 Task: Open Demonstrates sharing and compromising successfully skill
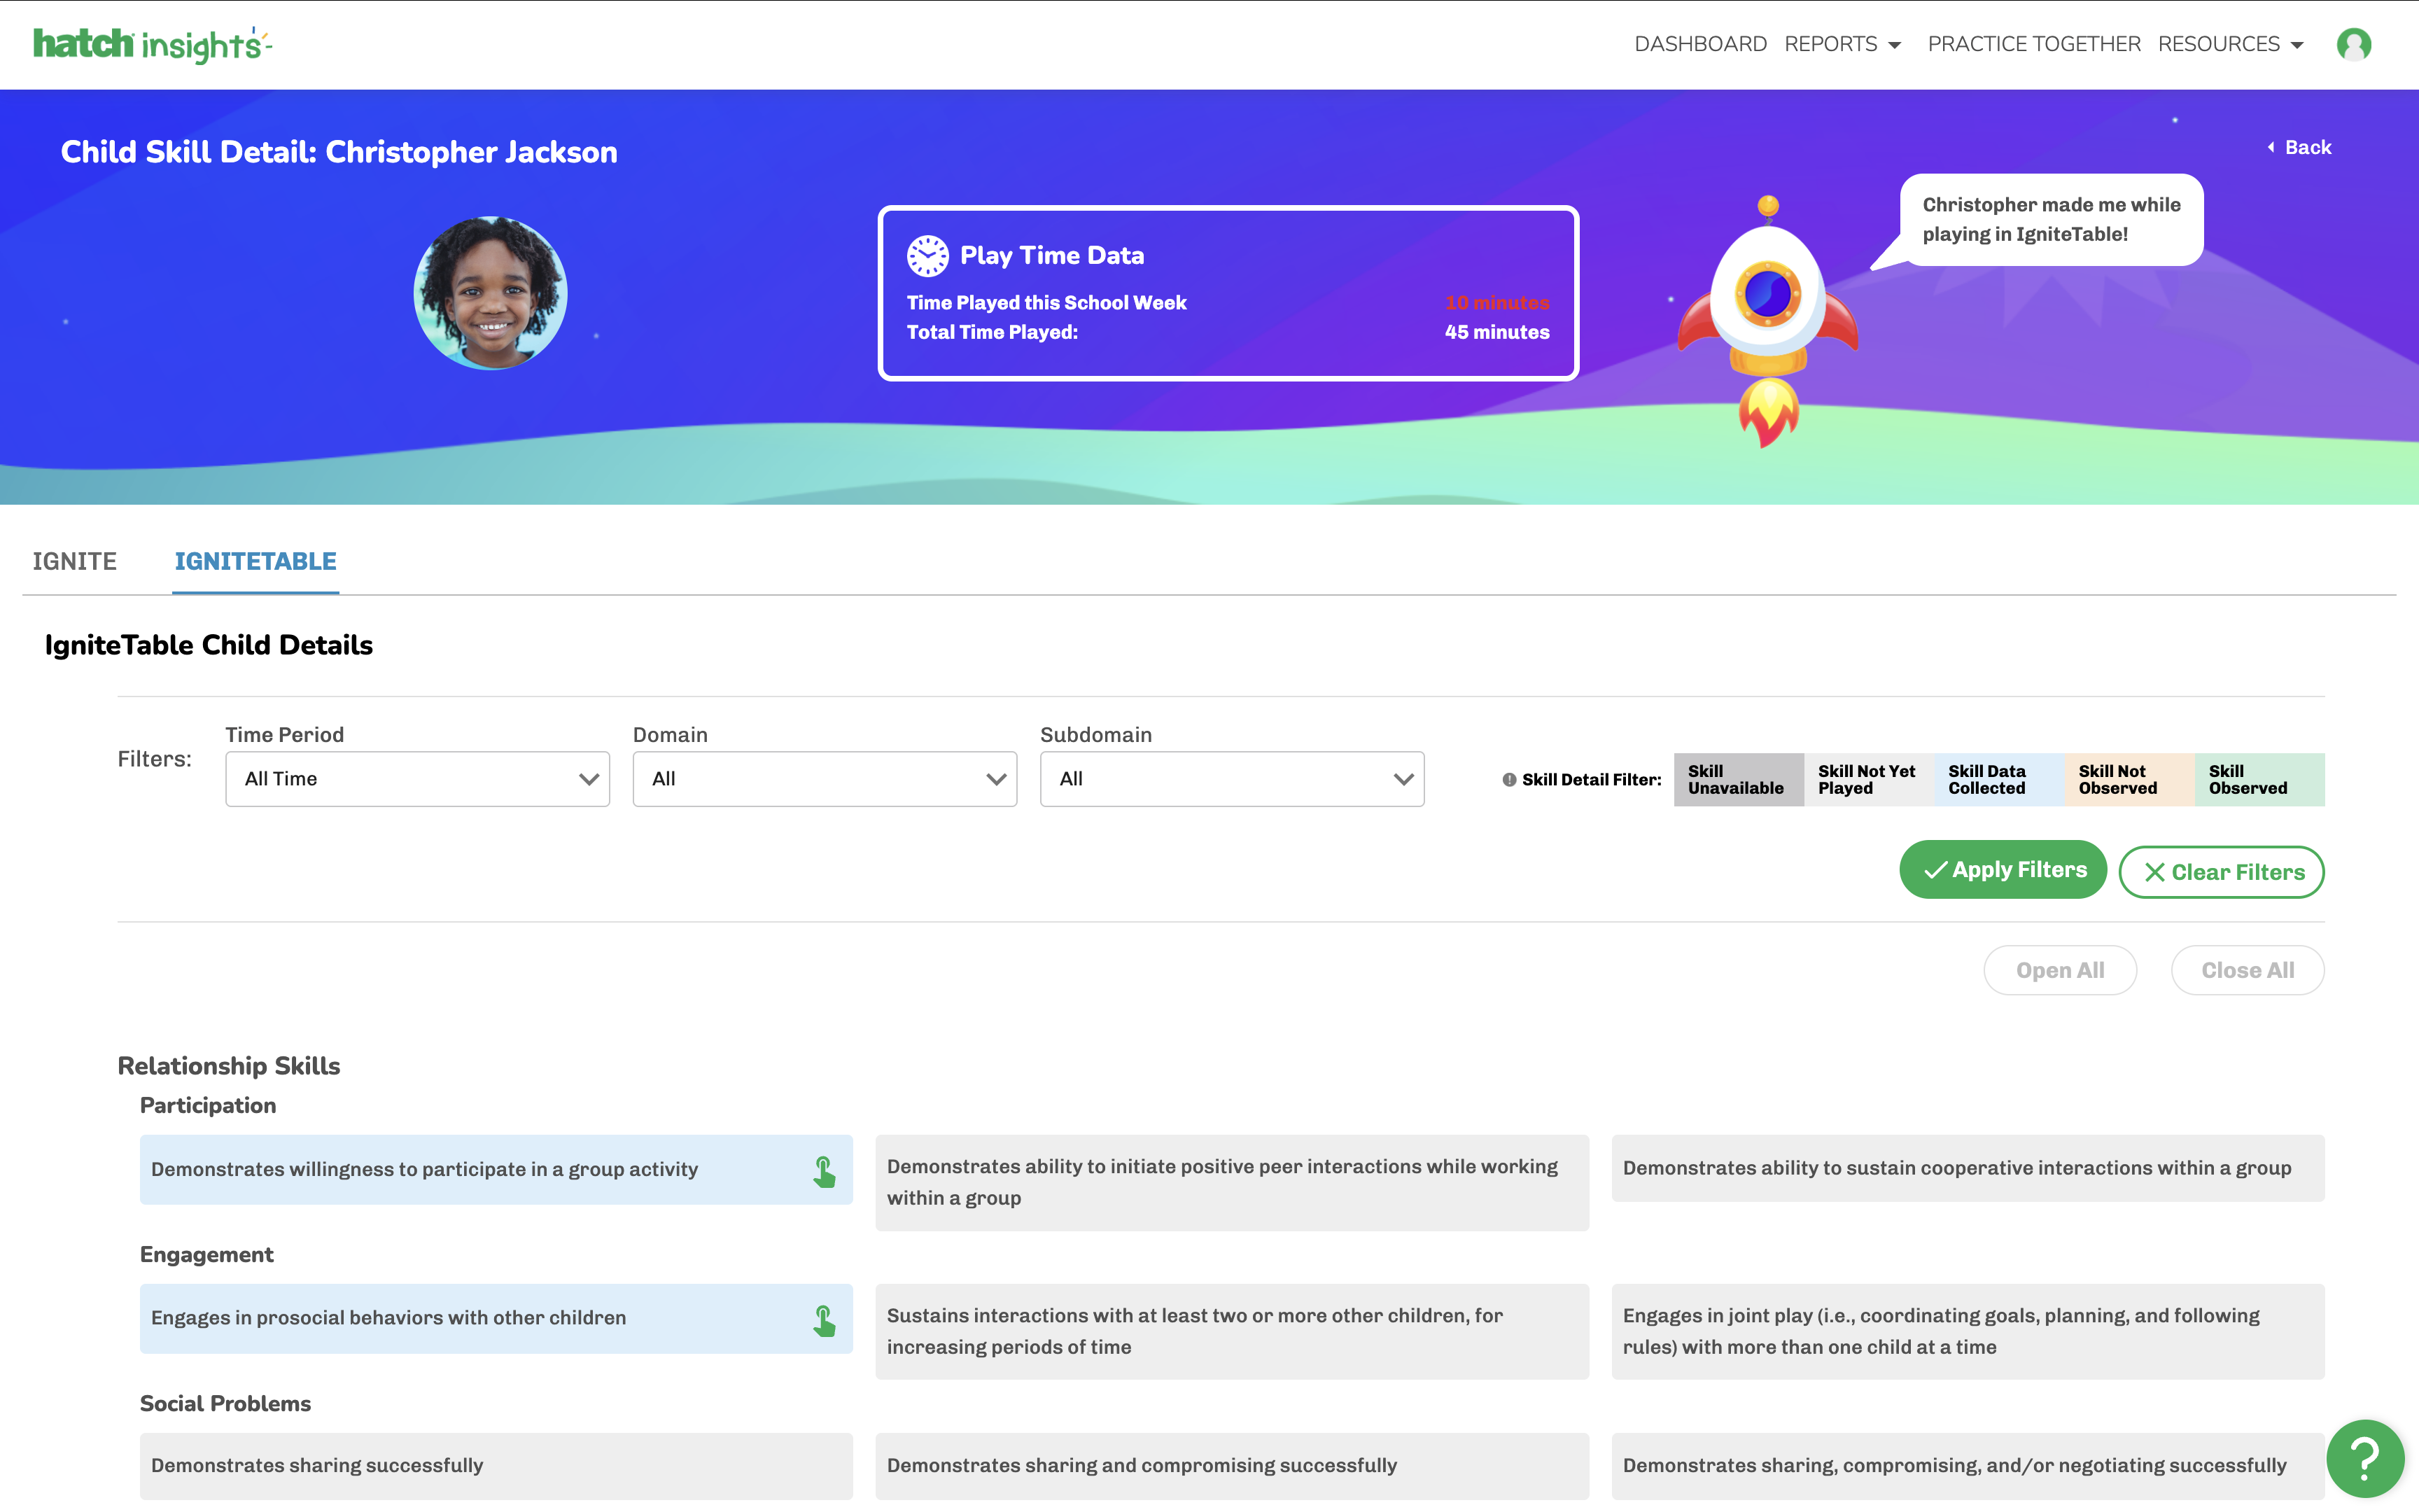pos(1231,1466)
